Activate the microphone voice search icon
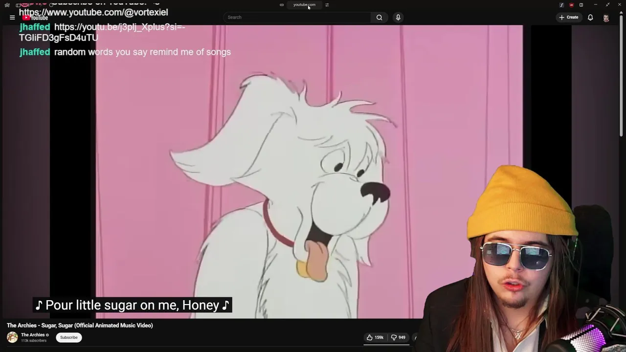Viewport: 626px width, 352px height. coord(398,18)
